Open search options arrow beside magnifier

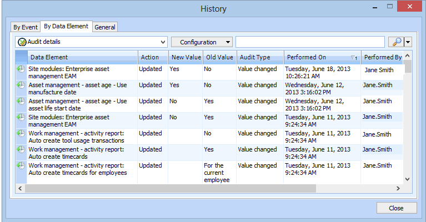(x=408, y=42)
